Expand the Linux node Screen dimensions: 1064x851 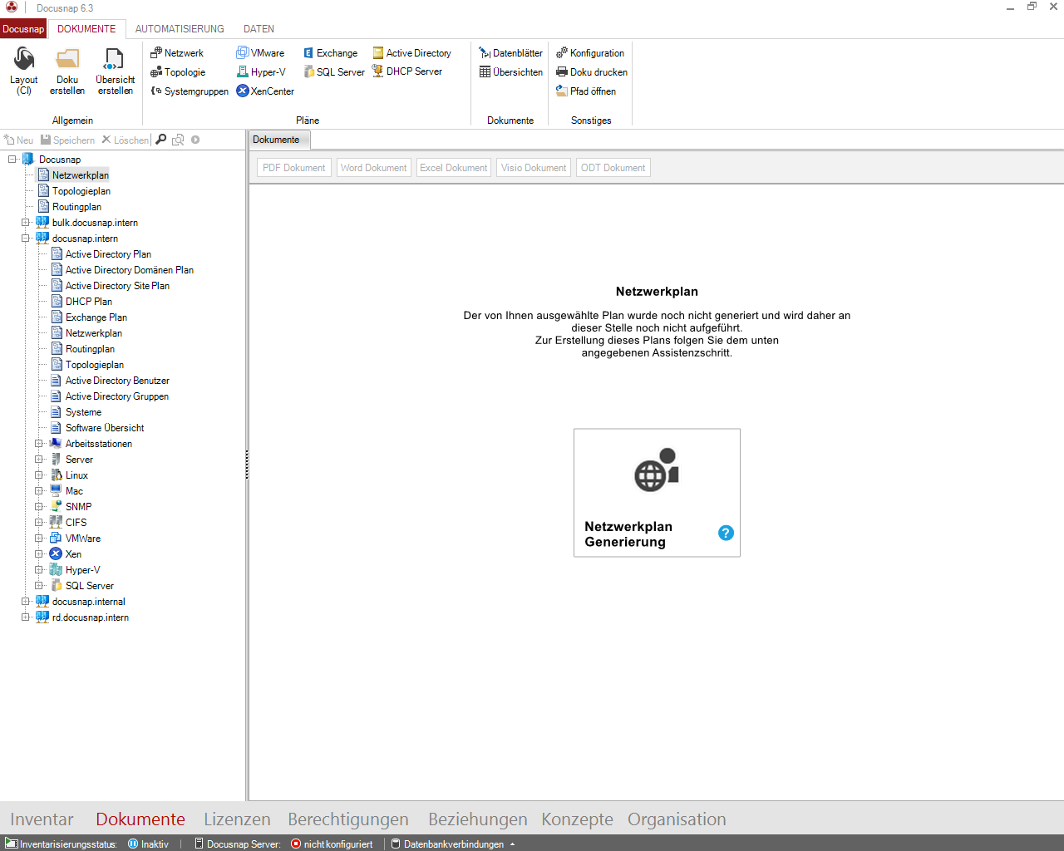coord(39,475)
